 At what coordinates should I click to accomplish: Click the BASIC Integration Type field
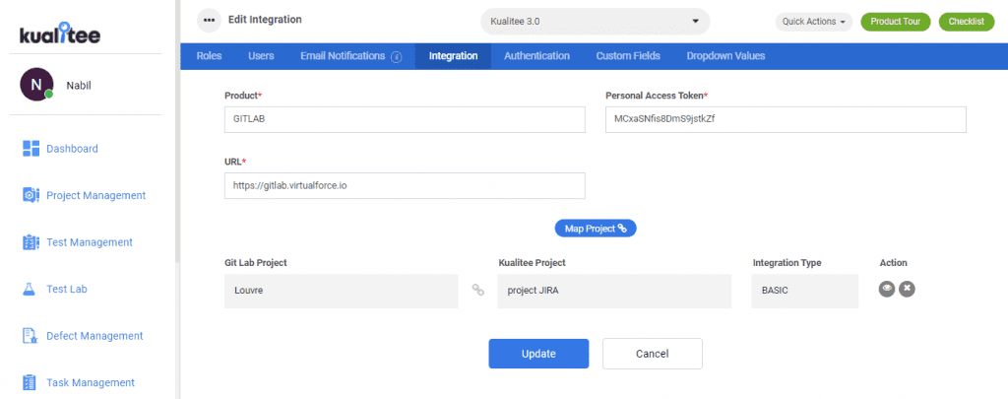(x=805, y=291)
